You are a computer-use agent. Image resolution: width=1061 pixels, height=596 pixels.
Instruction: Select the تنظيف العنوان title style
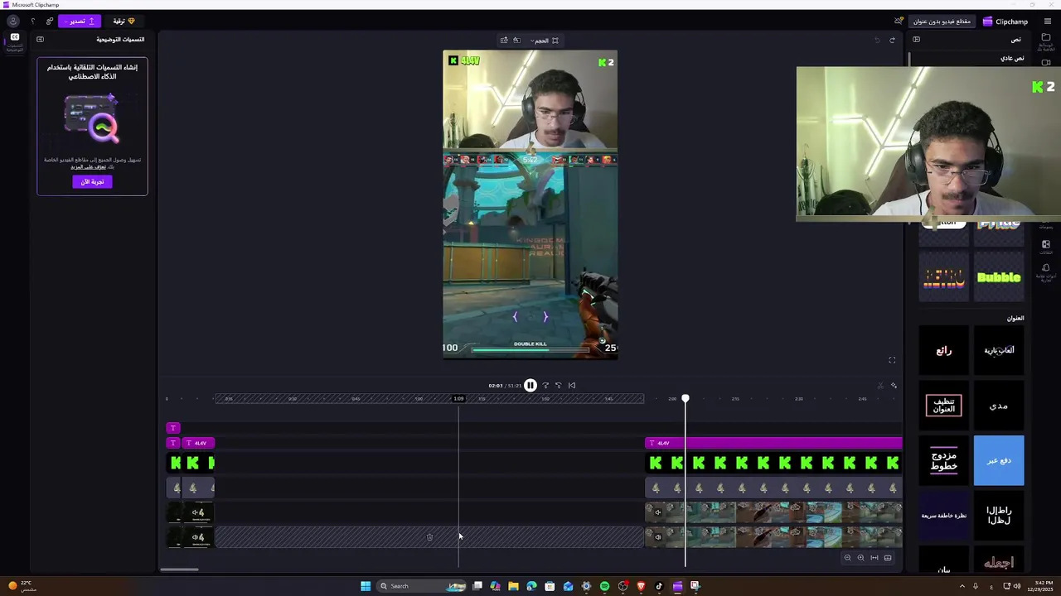click(x=944, y=406)
